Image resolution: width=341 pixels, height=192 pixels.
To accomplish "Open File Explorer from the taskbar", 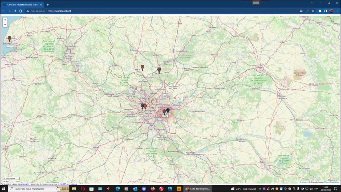I will (74, 189).
